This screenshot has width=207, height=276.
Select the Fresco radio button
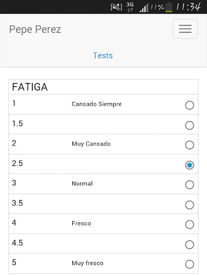pyautogui.click(x=189, y=224)
